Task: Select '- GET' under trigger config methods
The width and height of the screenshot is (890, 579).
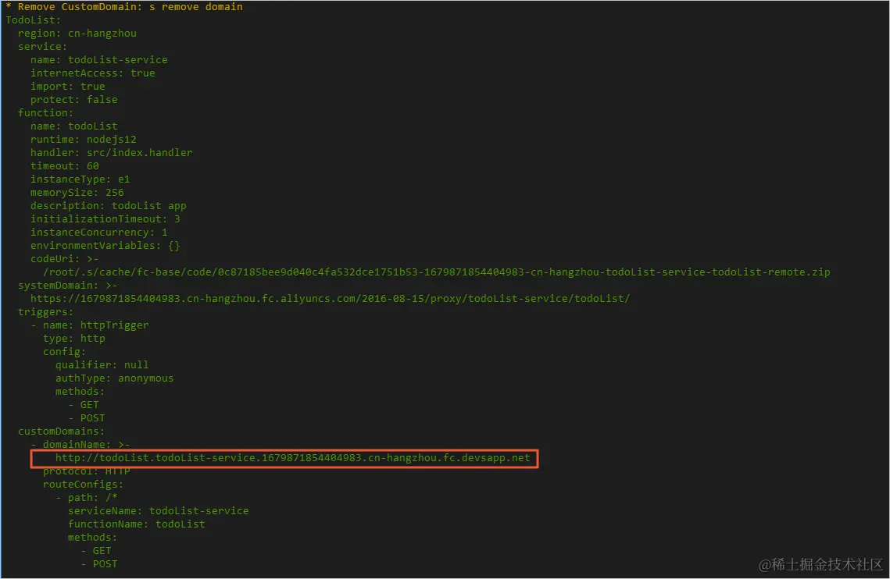Action: tap(84, 404)
